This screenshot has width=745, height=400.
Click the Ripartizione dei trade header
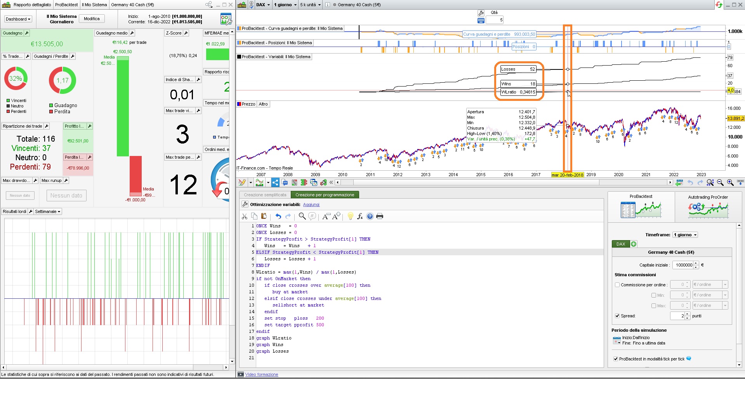coord(23,126)
